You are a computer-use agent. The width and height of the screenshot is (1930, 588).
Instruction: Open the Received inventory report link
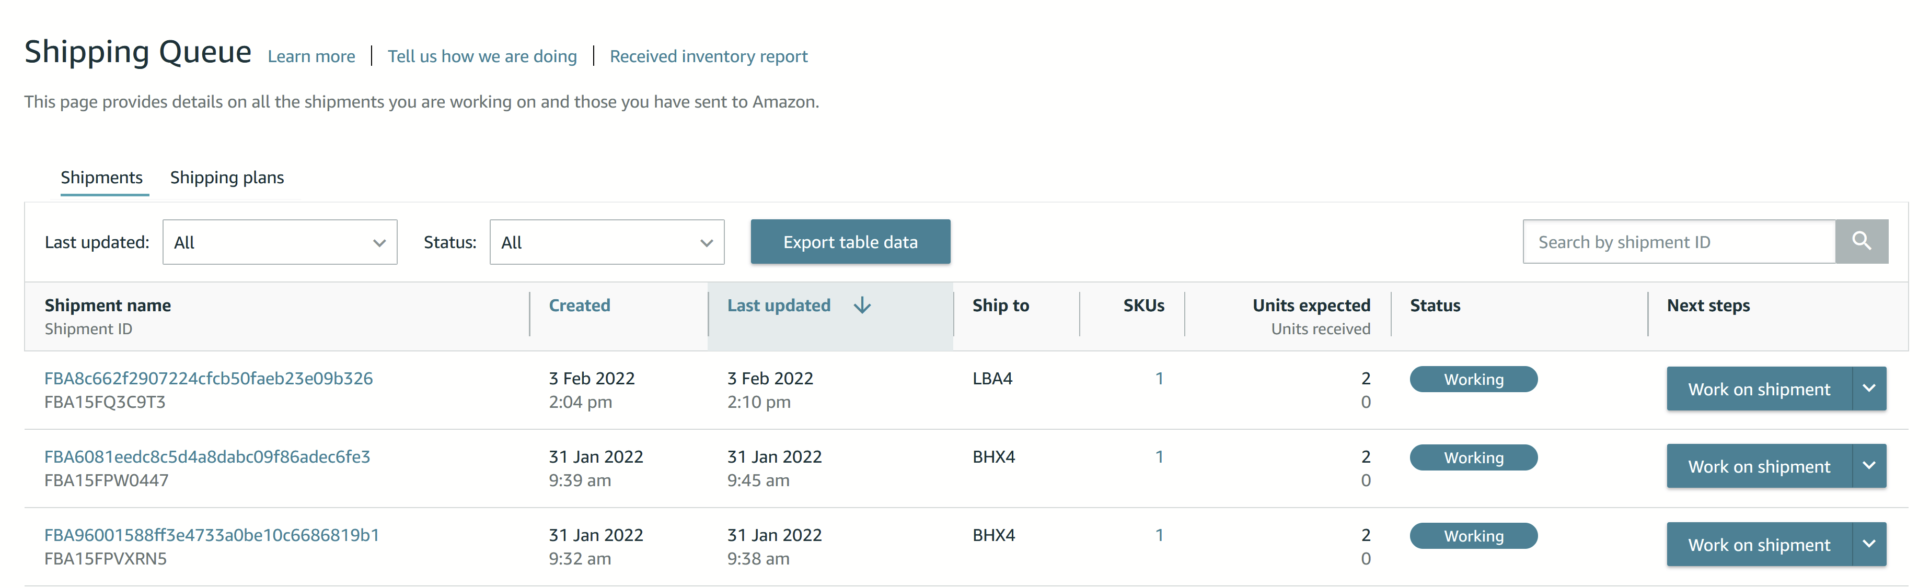coord(709,56)
